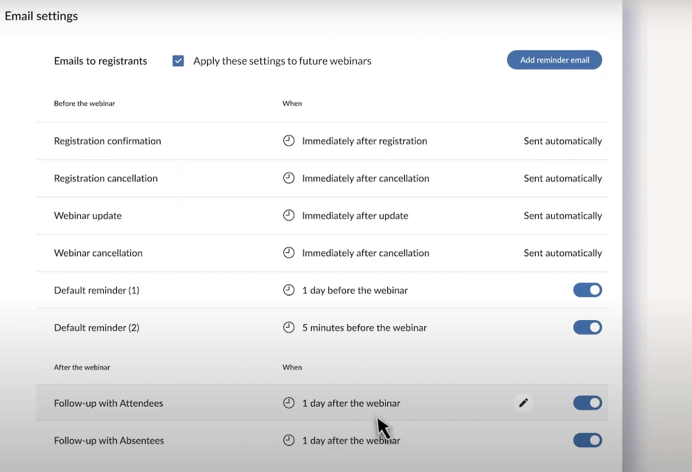Click the Before the webinar section header
692x472 pixels.
click(84, 103)
